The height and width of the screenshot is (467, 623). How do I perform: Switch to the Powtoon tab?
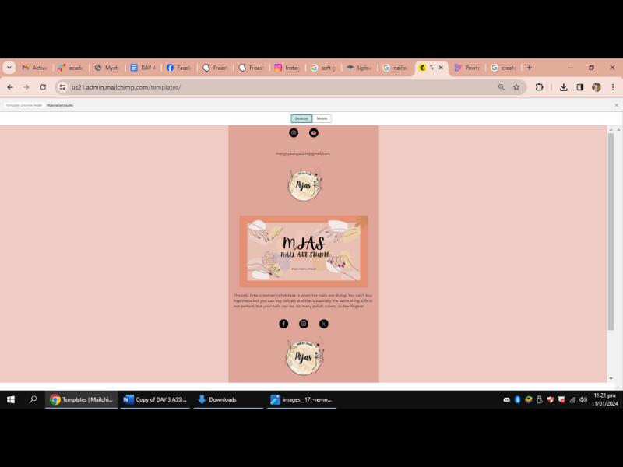pyautogui.click(x=467, y=68)
